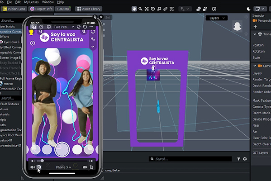Viewport: 271px width, 181px height.
Task: Expand the phone preview side tools chevron
Action: click(x=93, y=47)
